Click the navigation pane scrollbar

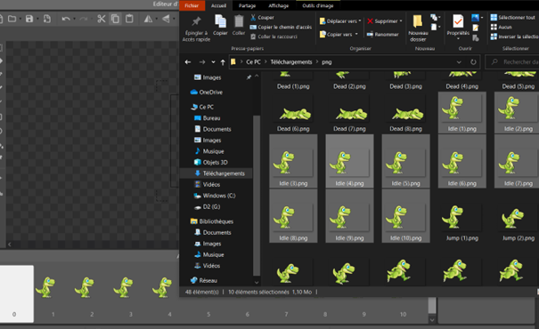click(x=257, y=196)
